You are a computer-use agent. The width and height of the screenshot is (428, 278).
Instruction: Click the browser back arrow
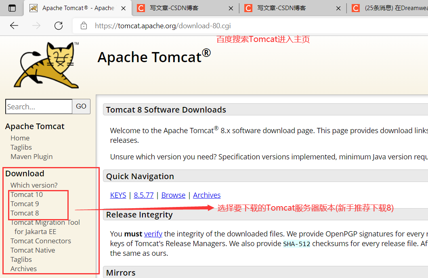pyautogui.click(x=14, y=25)
